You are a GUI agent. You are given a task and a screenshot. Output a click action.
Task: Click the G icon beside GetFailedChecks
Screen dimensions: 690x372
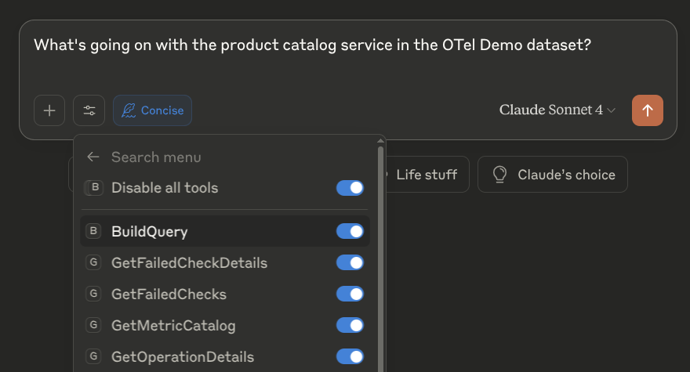click(93, 294)
